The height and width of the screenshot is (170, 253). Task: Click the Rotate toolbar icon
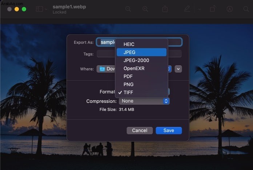pos(213,9)
